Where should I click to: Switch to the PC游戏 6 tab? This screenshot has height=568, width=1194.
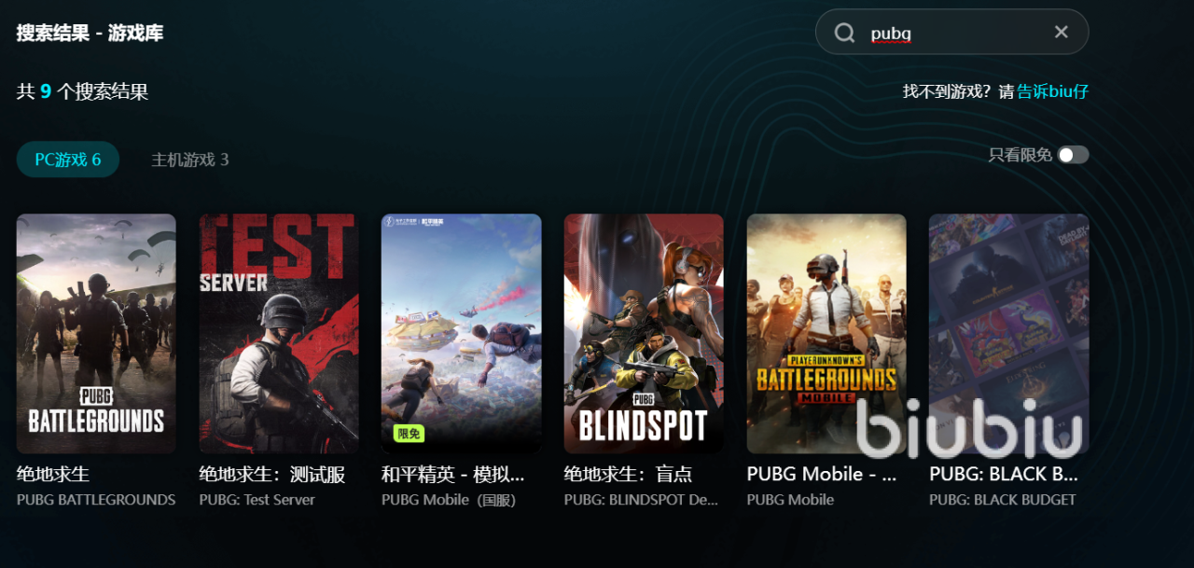pos(68,159)
